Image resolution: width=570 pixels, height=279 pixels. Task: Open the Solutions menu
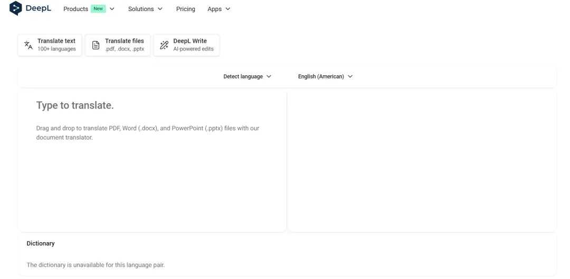(x=145, y=9)
